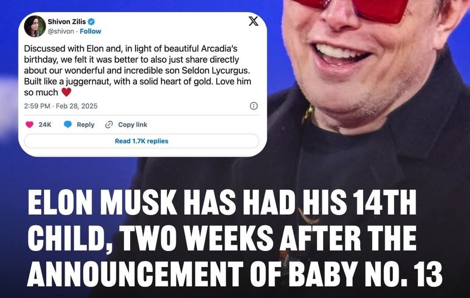The image size is (470, 298).
Task: Click the Shivon Zilis display name
Action: (x=67, y=22)
